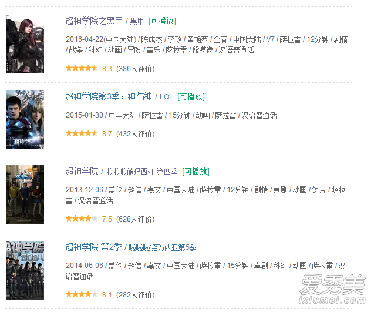
Task: Click the star rating beside 8.1
Action: point(82,294)
